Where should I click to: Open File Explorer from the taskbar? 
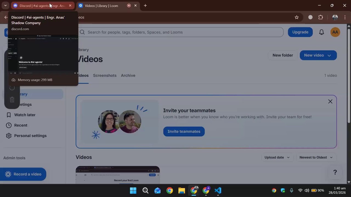(x=182, y=190)
